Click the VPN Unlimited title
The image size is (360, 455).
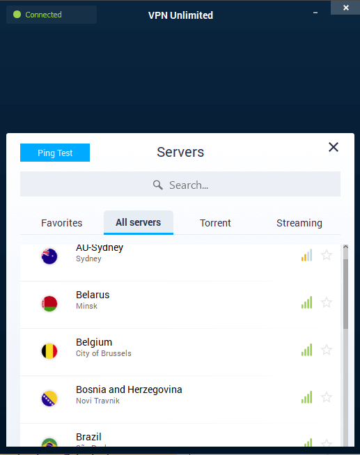pyautogui.click(x=180, y=15)
